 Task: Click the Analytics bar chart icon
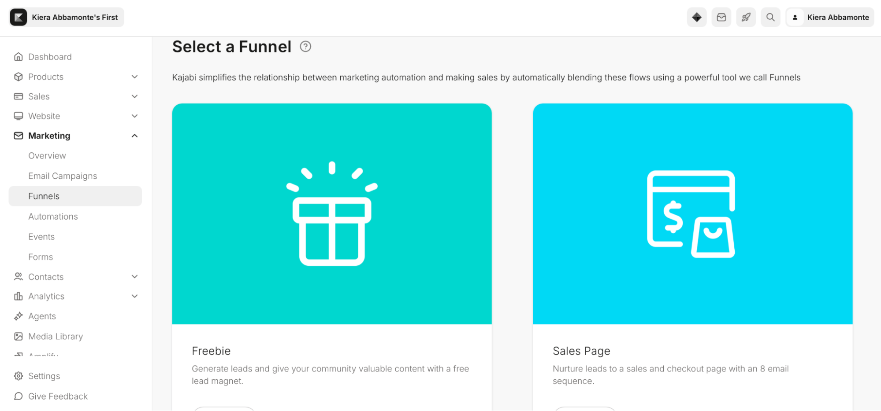19,296
